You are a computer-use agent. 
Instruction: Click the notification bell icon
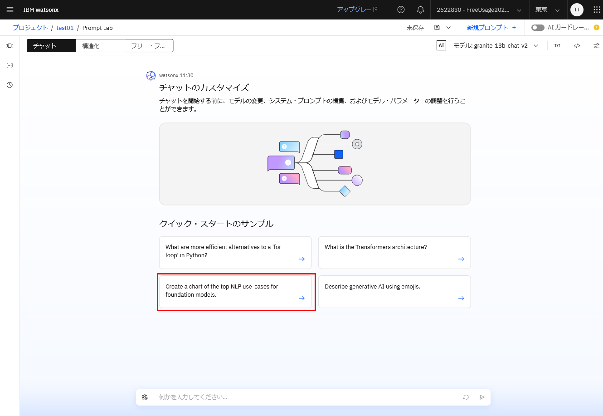click(x=420, y=10)
